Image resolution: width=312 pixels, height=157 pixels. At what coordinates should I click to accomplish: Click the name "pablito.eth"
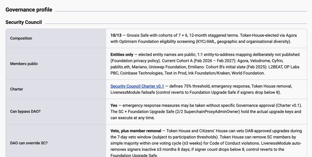pos(121,66)
